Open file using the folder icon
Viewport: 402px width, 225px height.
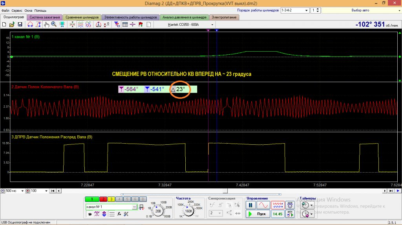pyautogui.click(x=12, y=25)
